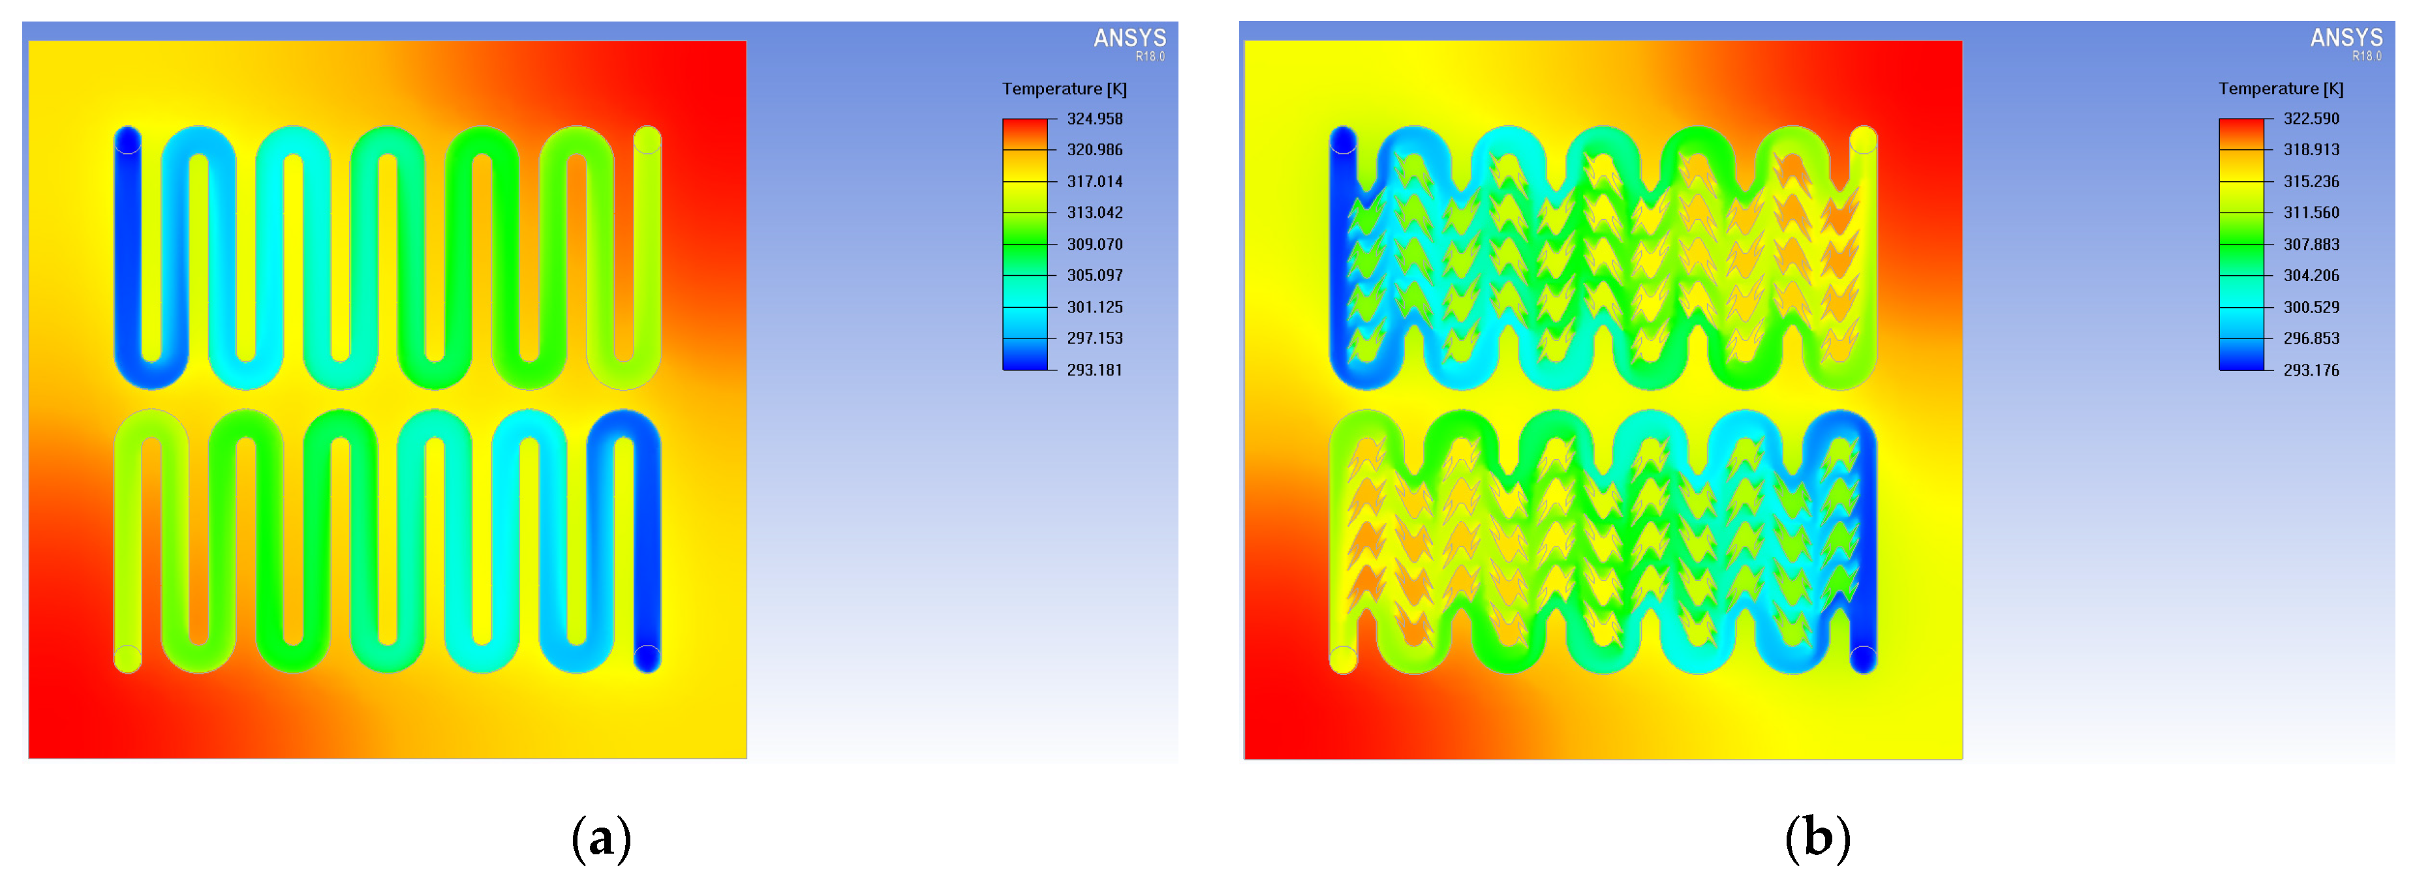Select the 293.176 minimum legend value
2415x883 pixels.
(x=2311, y=370)
